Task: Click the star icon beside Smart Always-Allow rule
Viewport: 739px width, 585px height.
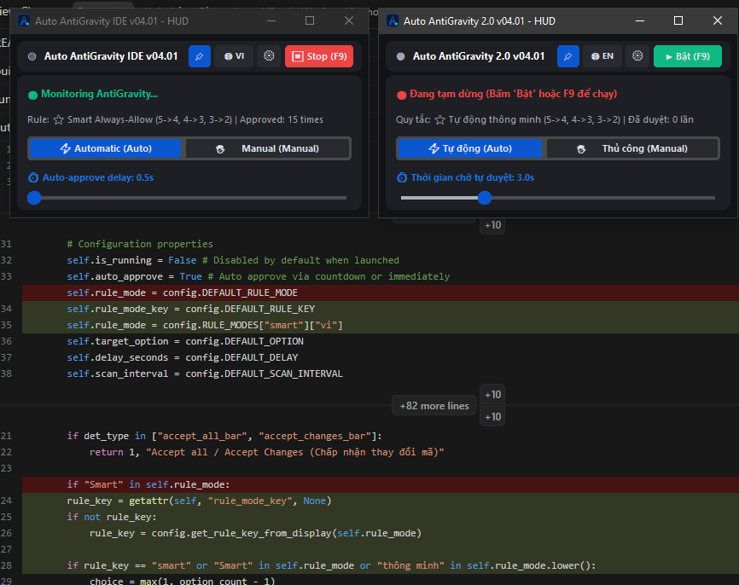Action: 58,119
